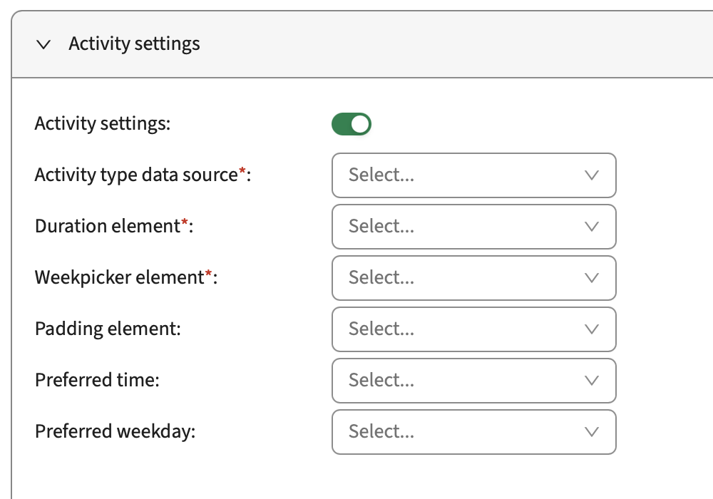
Task: Open the Padding element select field
Action: point(463,329)
